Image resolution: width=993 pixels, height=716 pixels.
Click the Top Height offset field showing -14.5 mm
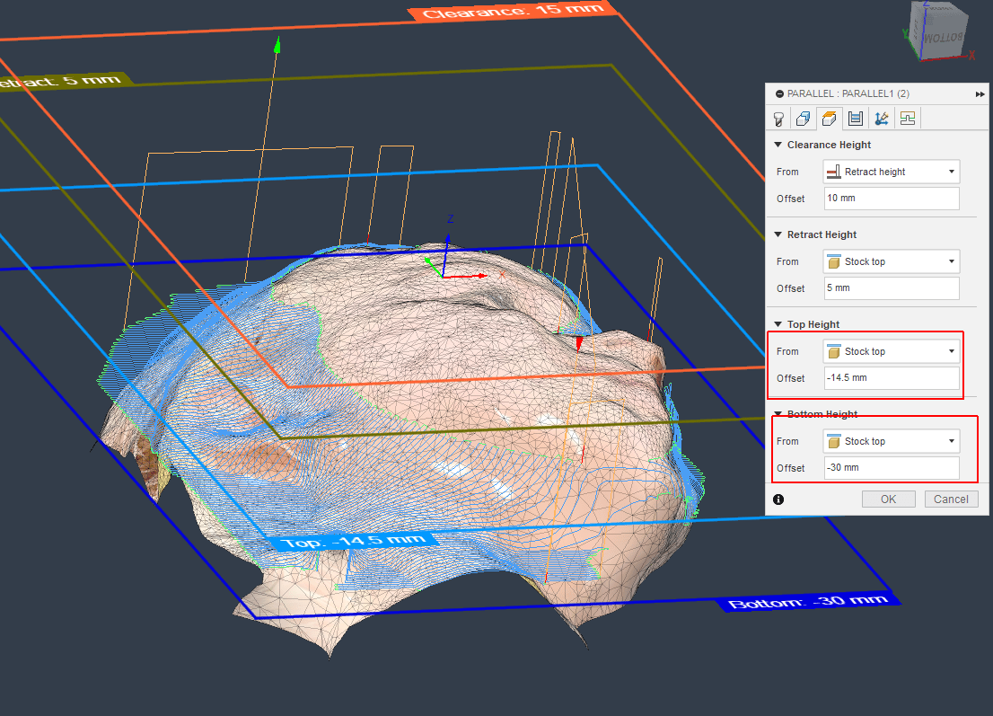coord(891,377)
